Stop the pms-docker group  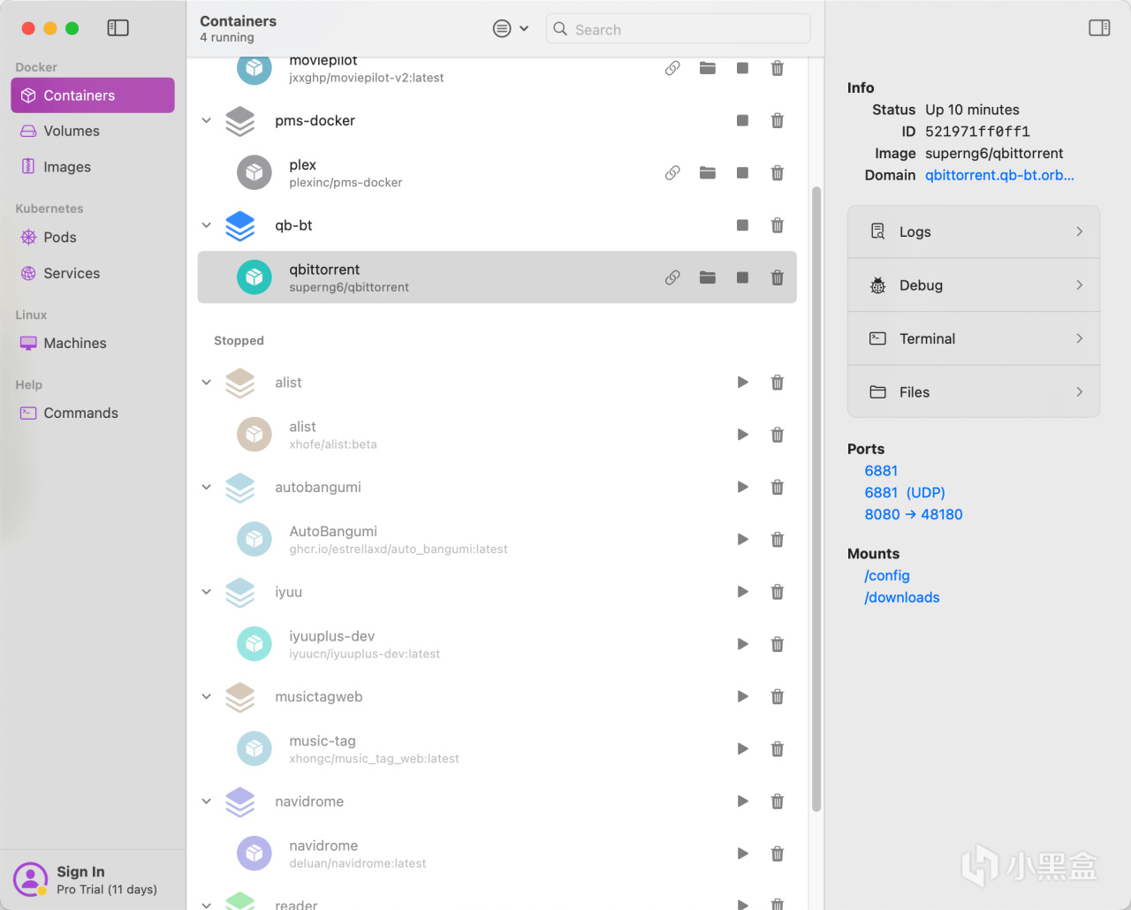tap(742, 121)
